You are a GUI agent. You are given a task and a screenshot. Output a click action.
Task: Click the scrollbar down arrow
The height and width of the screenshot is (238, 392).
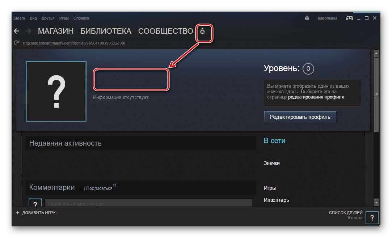(376, 202)
